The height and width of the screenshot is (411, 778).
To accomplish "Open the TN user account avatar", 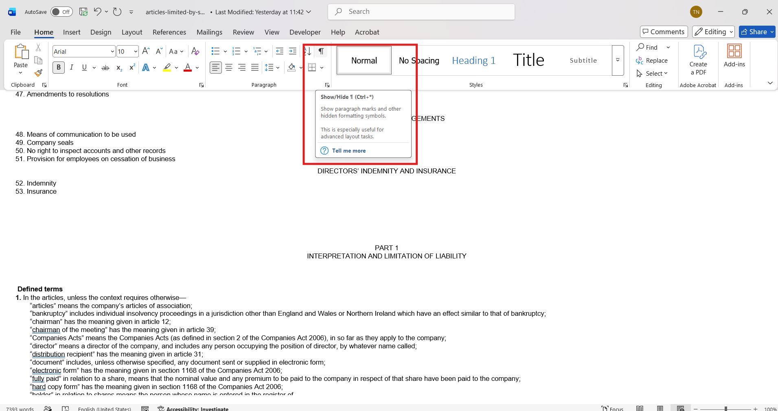I will (696, 12).
